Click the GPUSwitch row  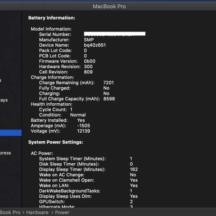(86, 202)
